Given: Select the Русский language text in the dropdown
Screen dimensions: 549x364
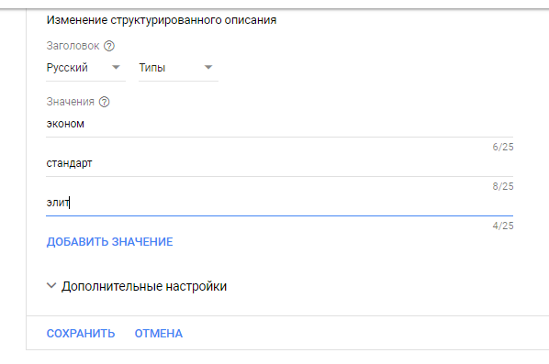Looking at the screenshot, I should click(67, 68).
